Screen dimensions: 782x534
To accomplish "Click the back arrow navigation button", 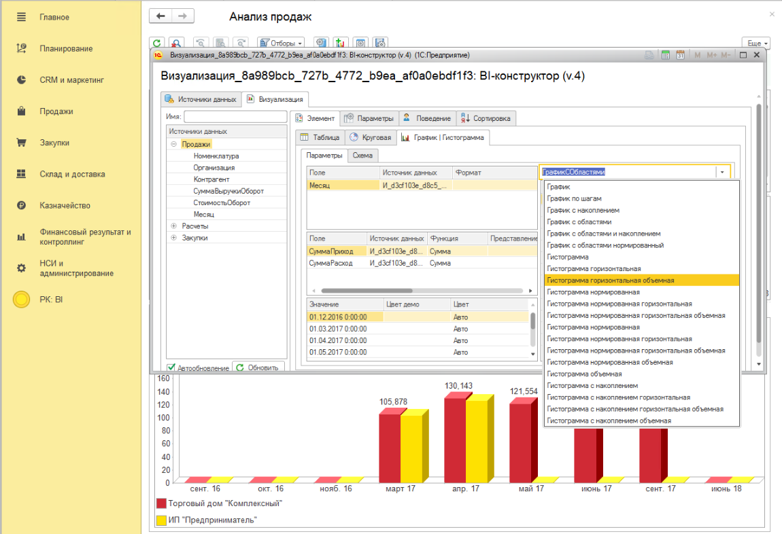I will (x=160, y=16).
